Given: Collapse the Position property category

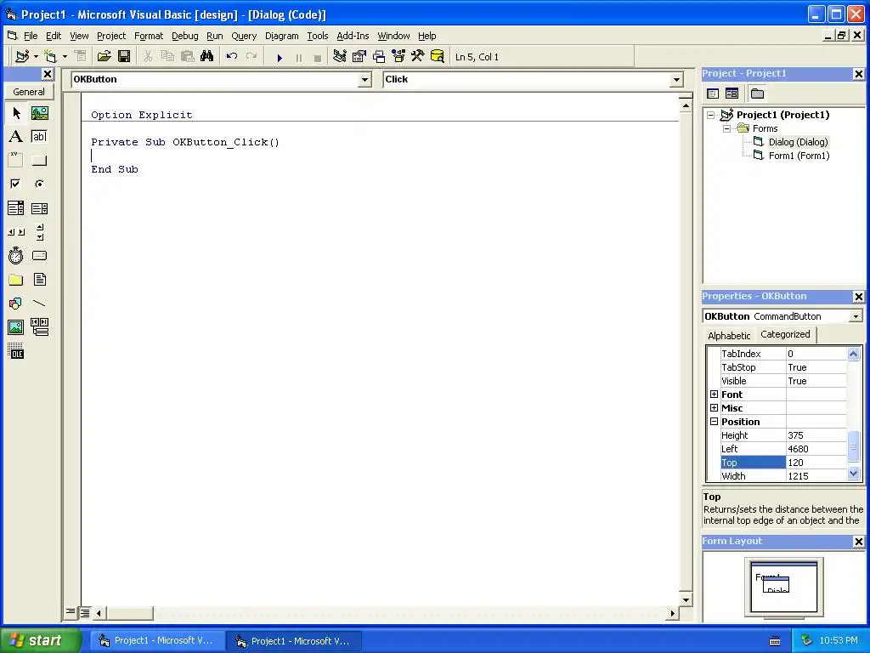Looking at the screenshot, I should 714,422.
